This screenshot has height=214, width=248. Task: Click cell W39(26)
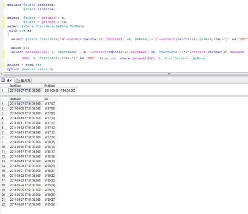click(50, 195)
